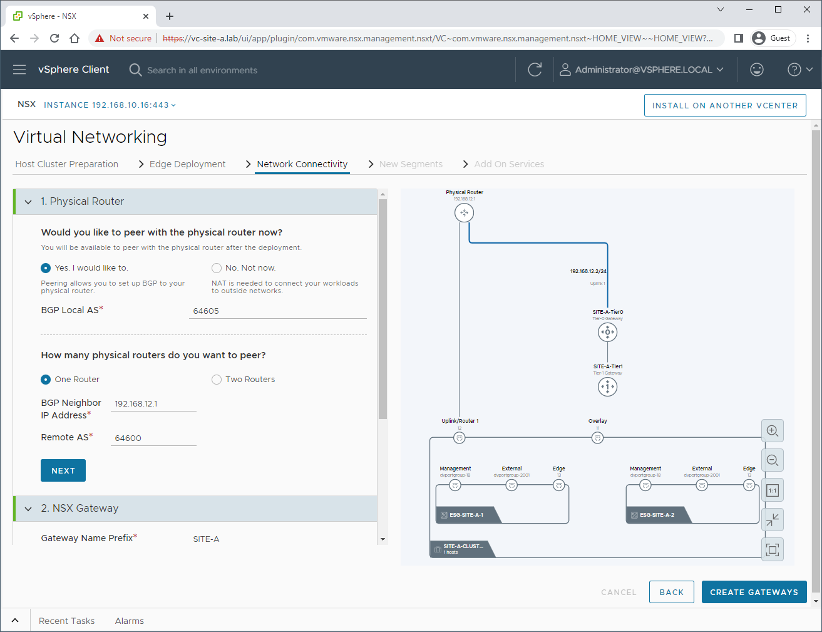Open the Recent Tasks tab

pyautogui.click(x=66, y=621)
